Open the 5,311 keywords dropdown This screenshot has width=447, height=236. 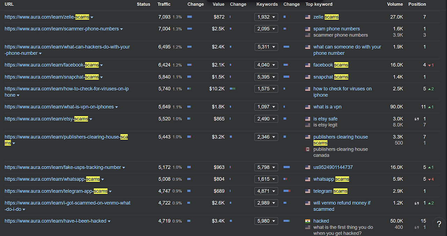[266, 47]
